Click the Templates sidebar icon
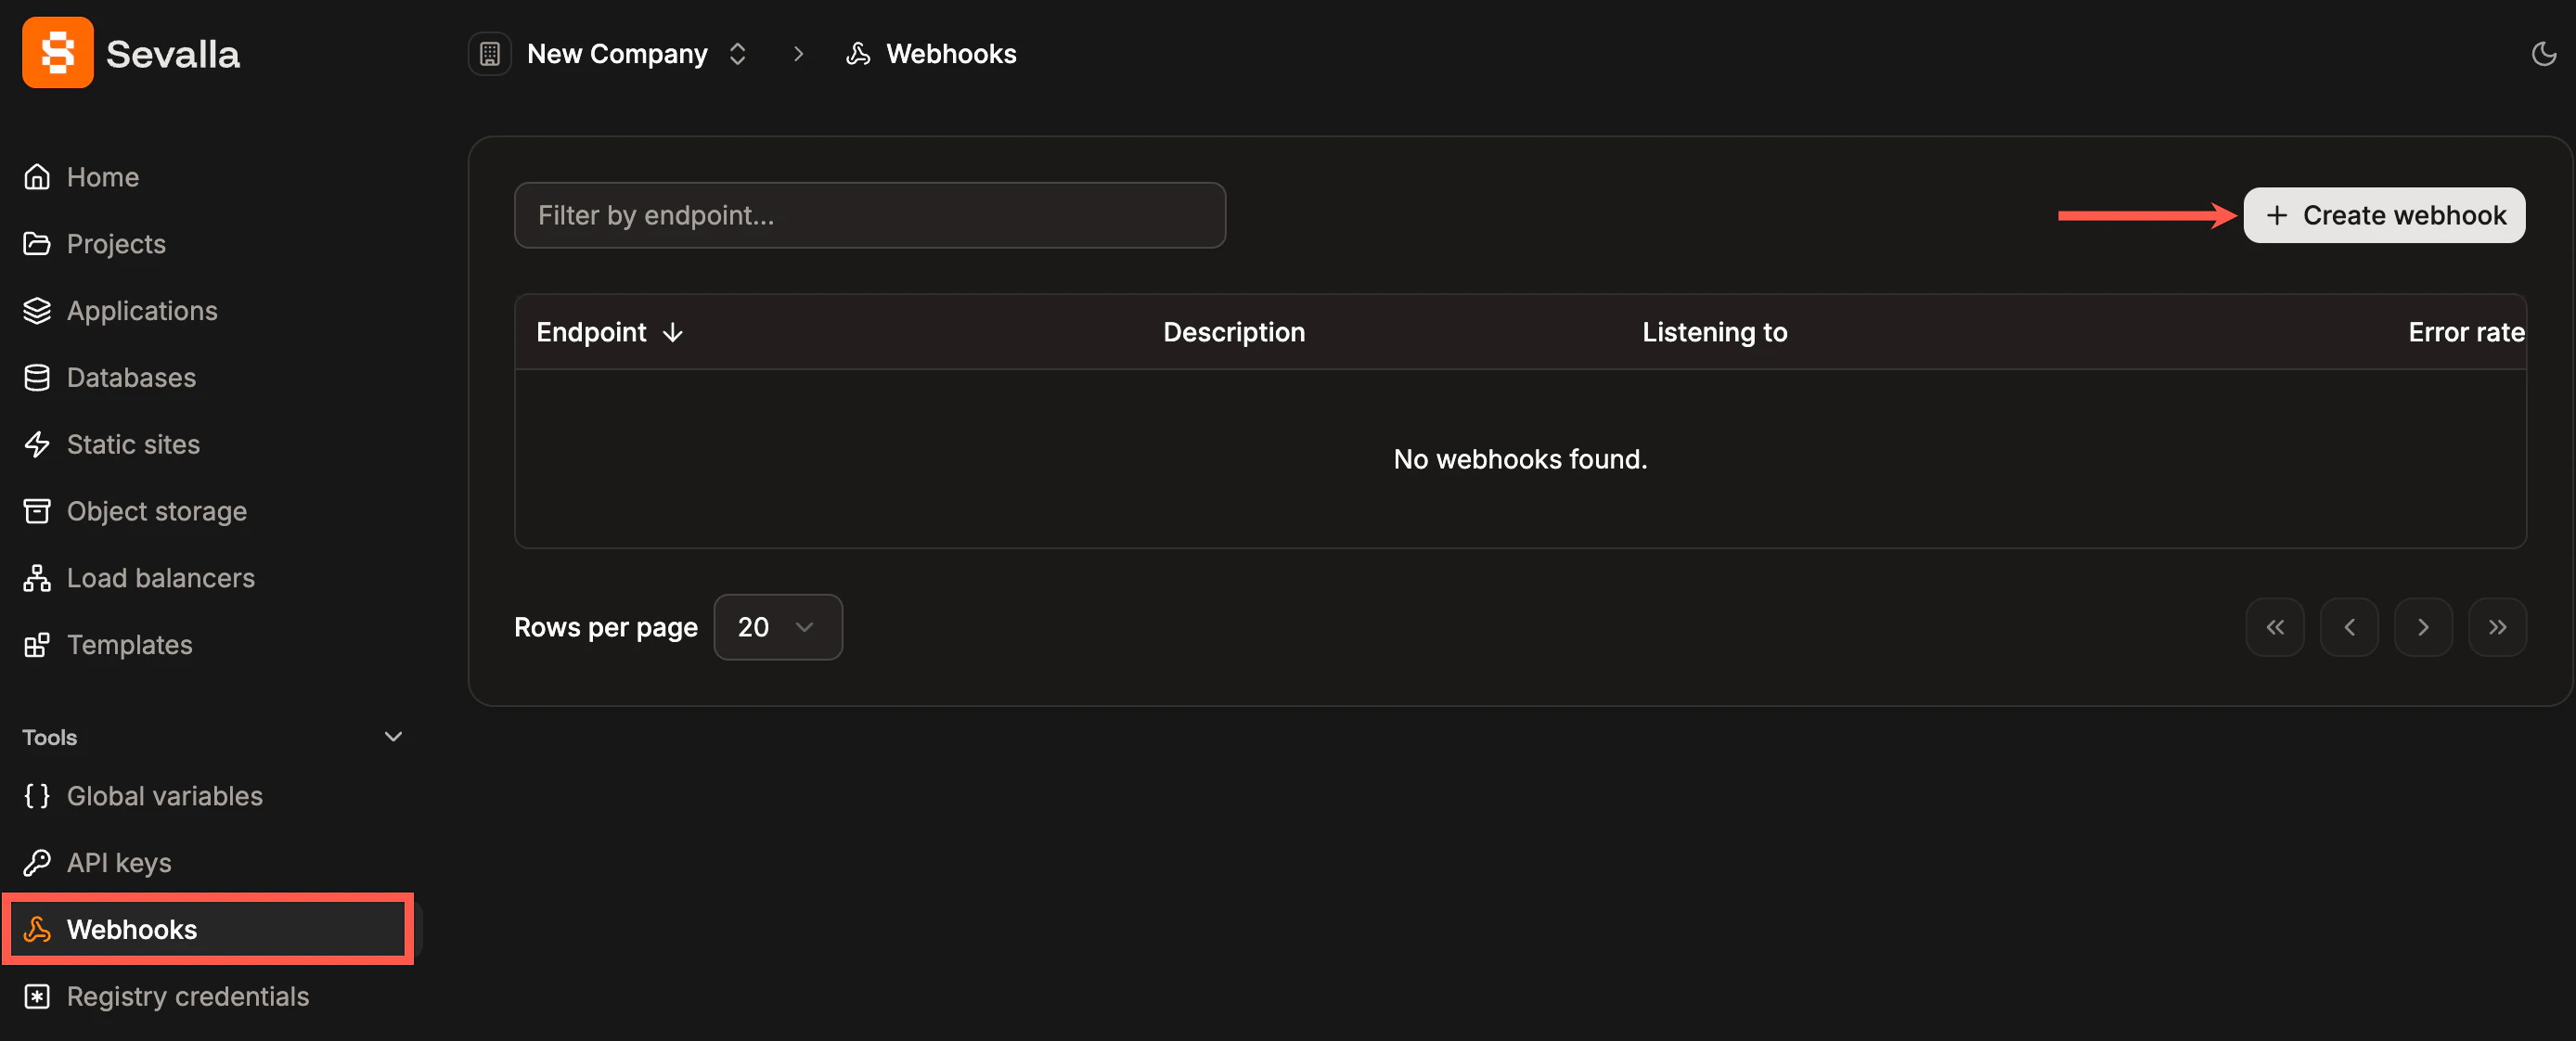Viewport: 2576px width, 1041px height. click(x=37, y=645)
